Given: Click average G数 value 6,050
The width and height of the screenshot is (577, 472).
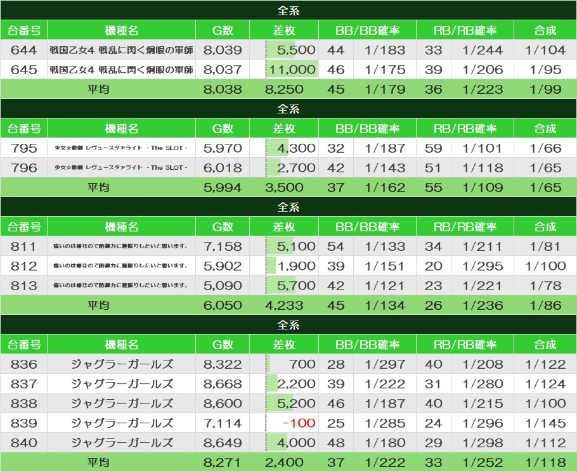Looking at the screenshot, I should pos(223,305).
